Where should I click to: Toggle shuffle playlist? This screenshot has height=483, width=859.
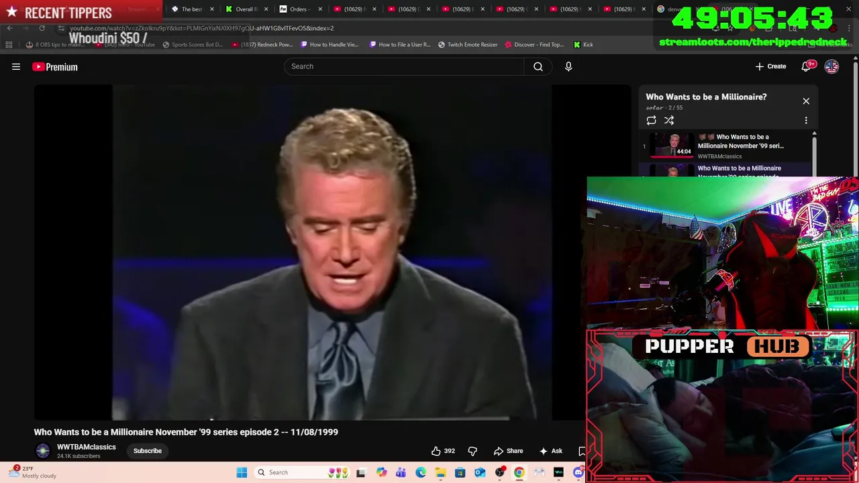coord(669,120)
